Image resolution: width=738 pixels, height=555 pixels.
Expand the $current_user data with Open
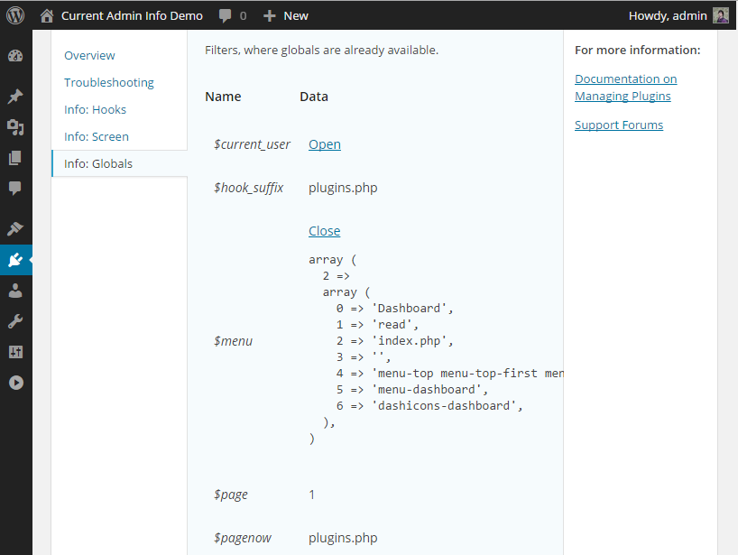(325, 144)
